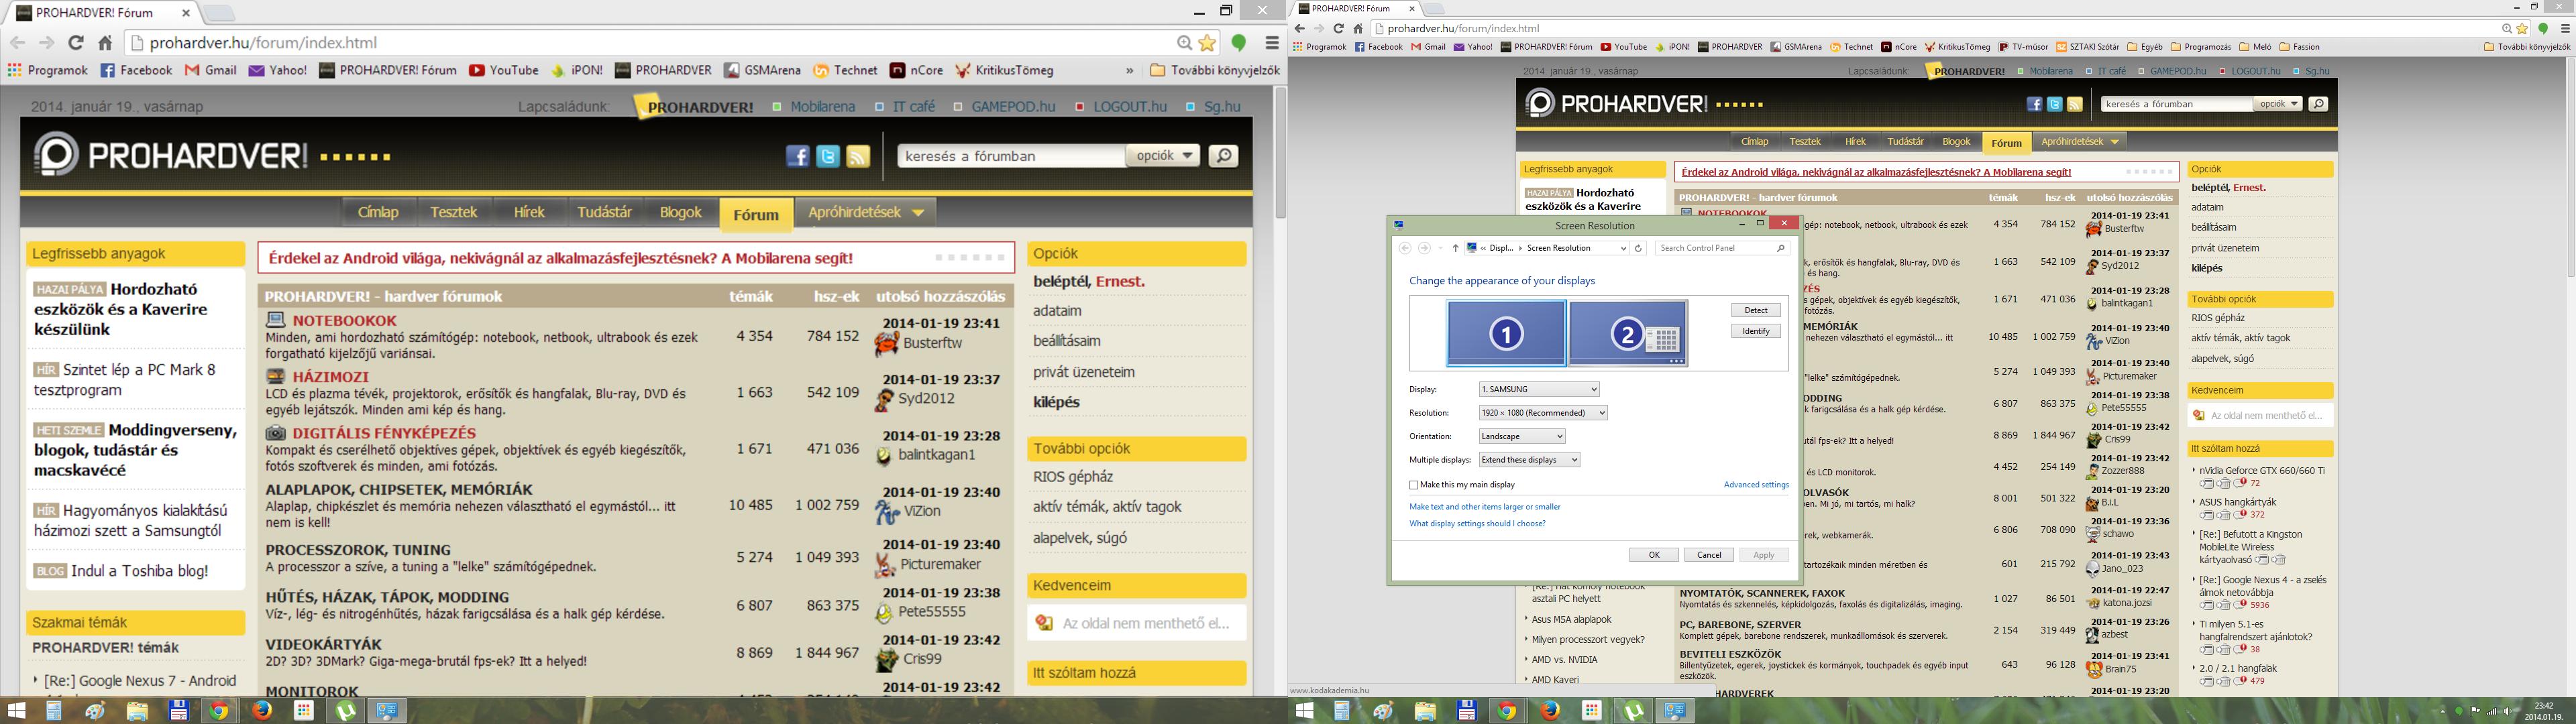Open the Orientation dropdown set to Landscape

pos(1522,436)
